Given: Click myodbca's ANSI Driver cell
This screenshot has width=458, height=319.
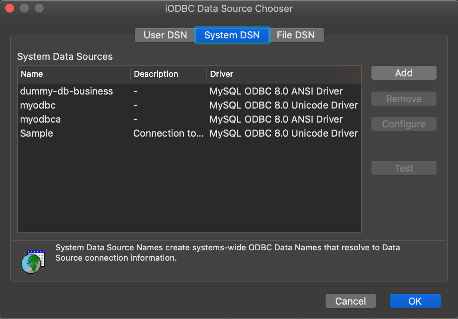Looking at the screenshot, I should pos(276,119).
